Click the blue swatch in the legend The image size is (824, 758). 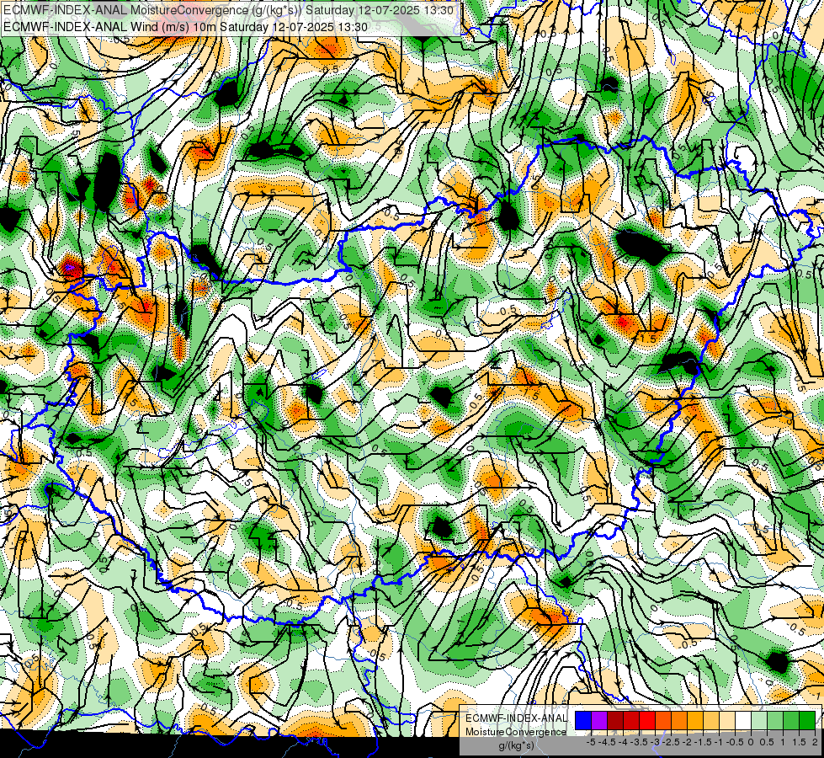tap(583, 720)
